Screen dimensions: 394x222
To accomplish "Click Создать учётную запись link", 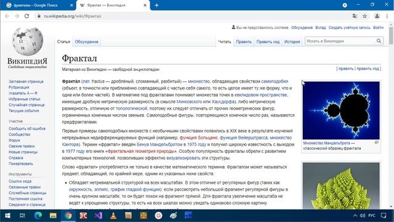I will point(349,28).
